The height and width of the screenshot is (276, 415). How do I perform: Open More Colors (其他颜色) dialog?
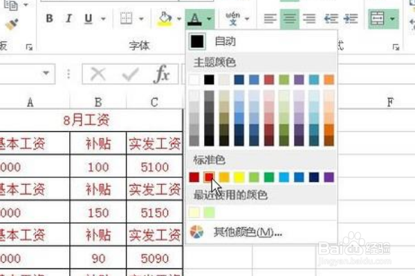(x=261, y=232)
